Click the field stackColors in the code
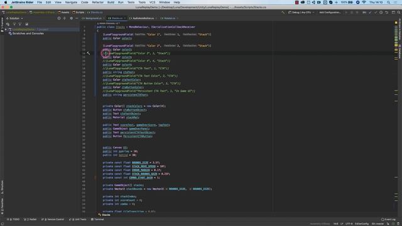 [x=134, y=106]
